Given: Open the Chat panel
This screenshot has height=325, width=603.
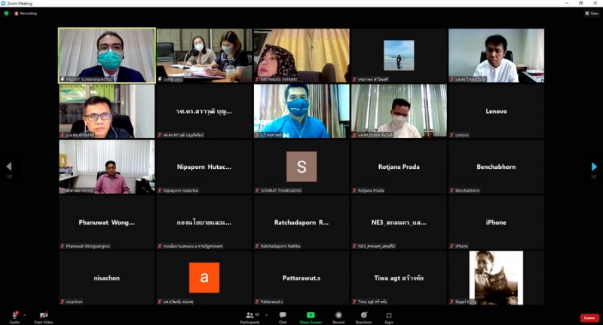Looking at the screenshot, I should (283, 315).
